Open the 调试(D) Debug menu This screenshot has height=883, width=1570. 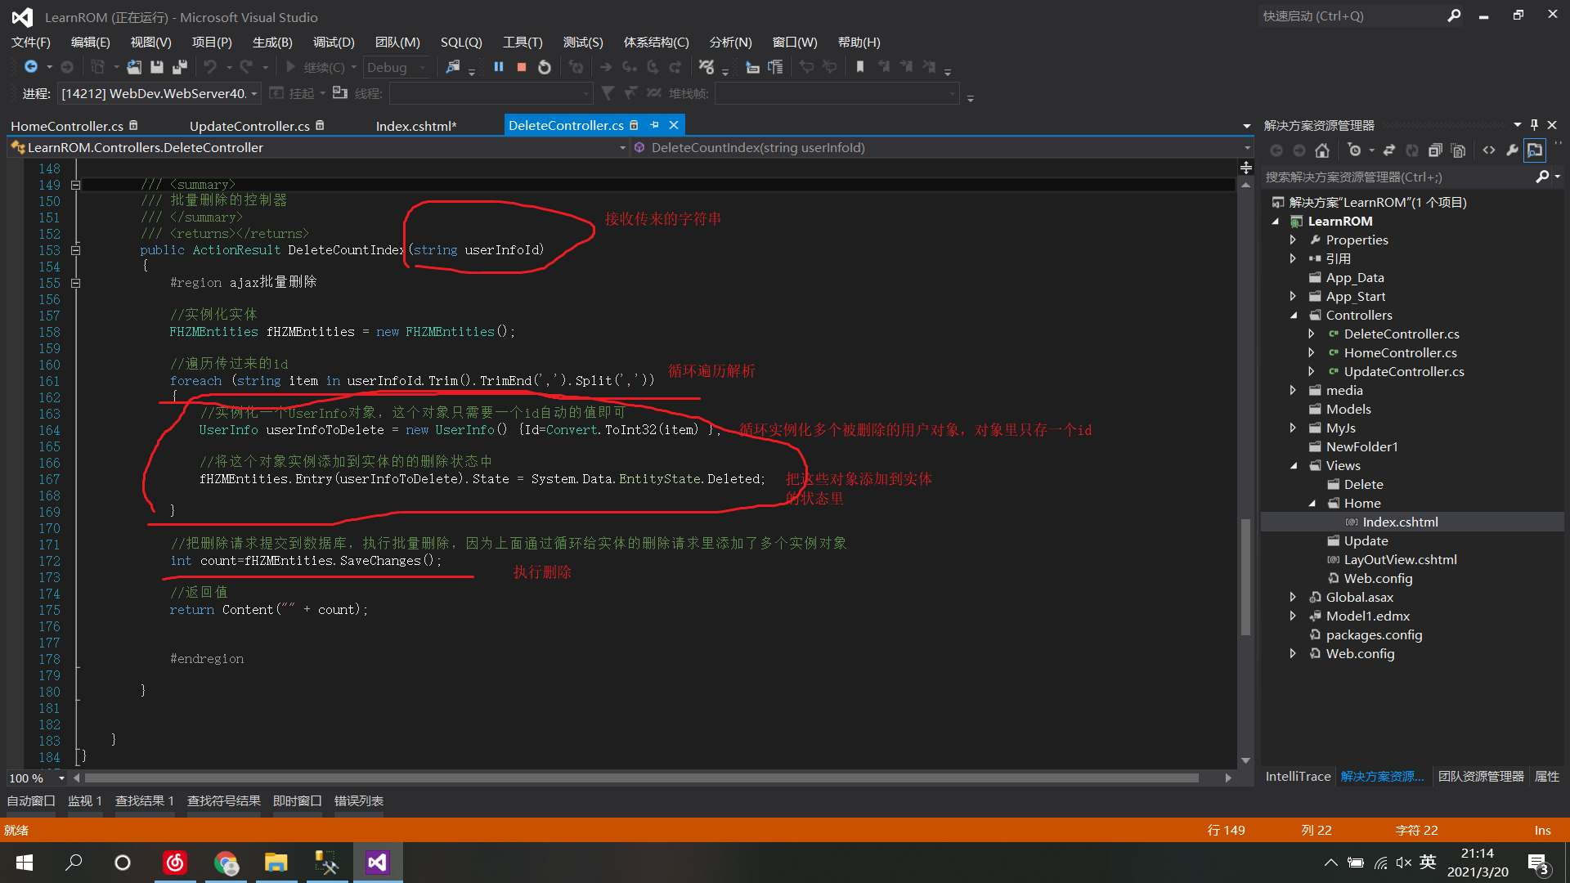(x=334, y=42)
